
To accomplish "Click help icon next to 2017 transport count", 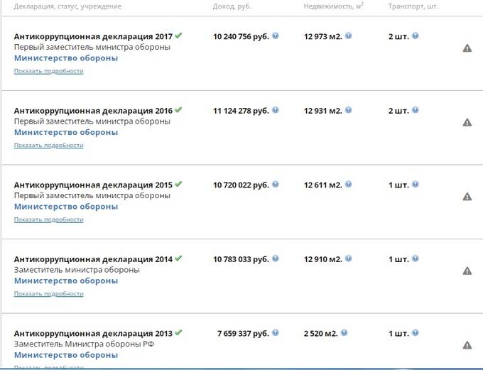I will click(416, 36).
